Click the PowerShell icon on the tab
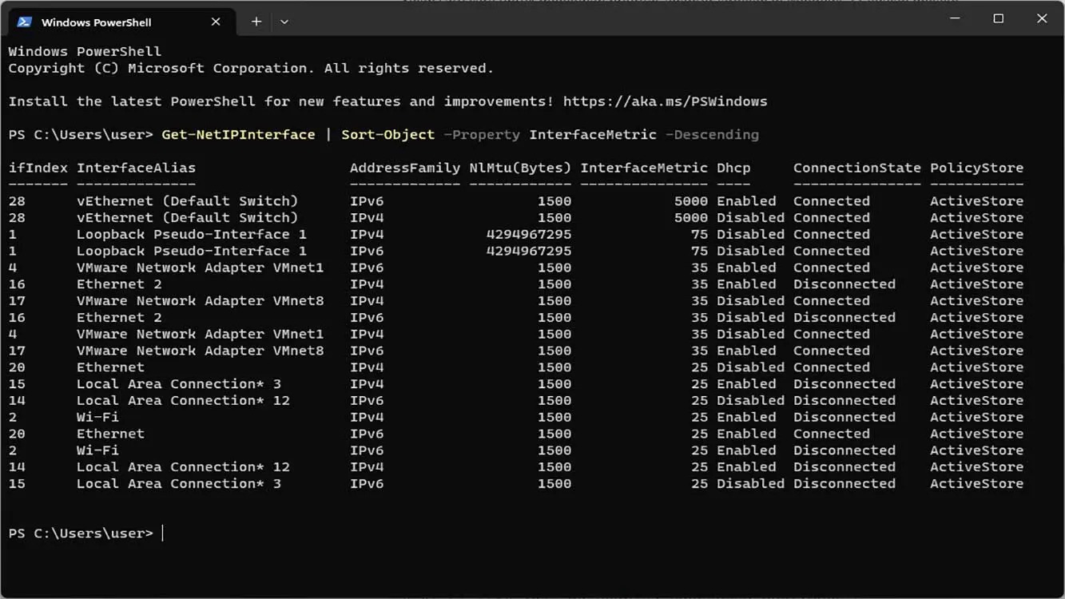This screenshot has height=599, width=1065. point(25,22)
